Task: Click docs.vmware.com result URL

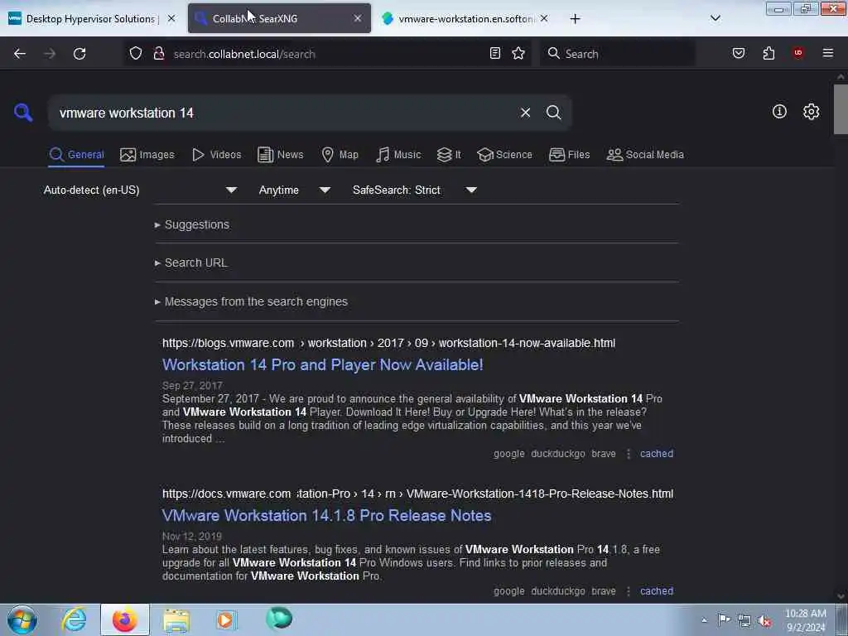Action: pos(417,494)
